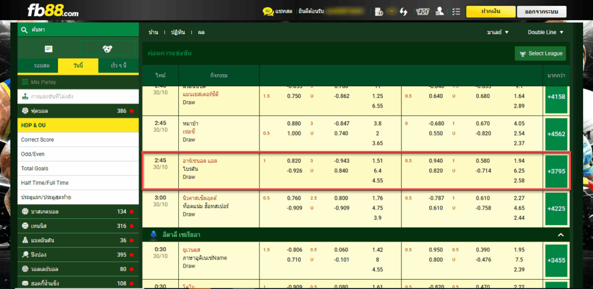Screen dimensions: 593x289
Task: Click the tennis ball icon beside เทนนิส
Action: click(25, 226)
